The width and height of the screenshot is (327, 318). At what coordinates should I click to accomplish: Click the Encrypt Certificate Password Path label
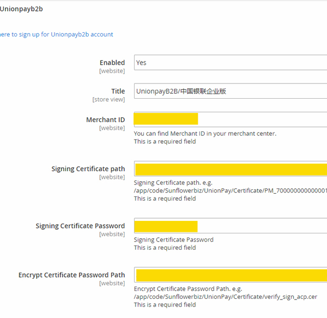click(71, 275)
